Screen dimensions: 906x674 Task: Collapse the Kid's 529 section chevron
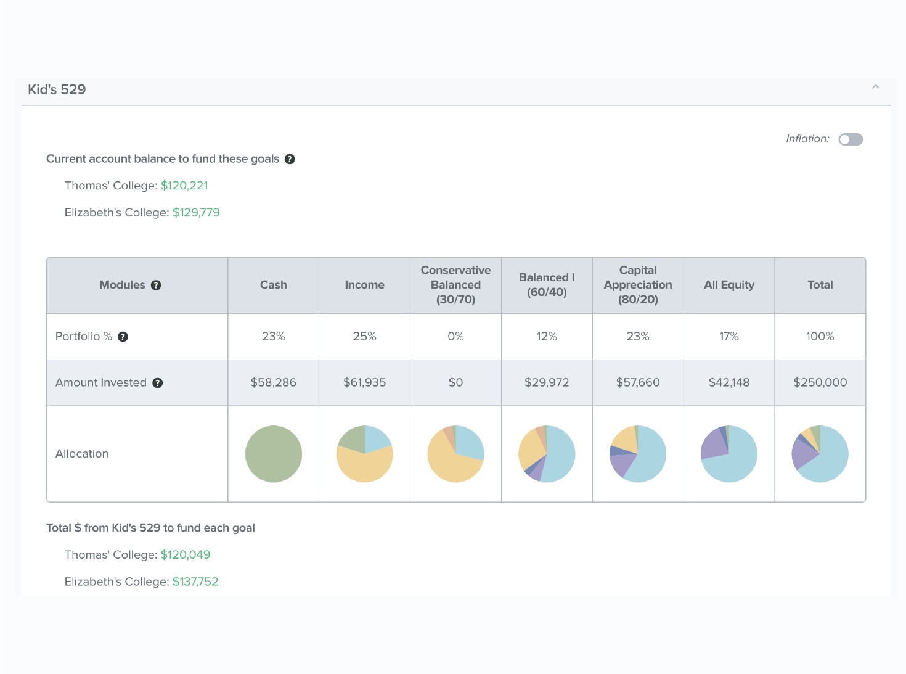click(875, 87)
